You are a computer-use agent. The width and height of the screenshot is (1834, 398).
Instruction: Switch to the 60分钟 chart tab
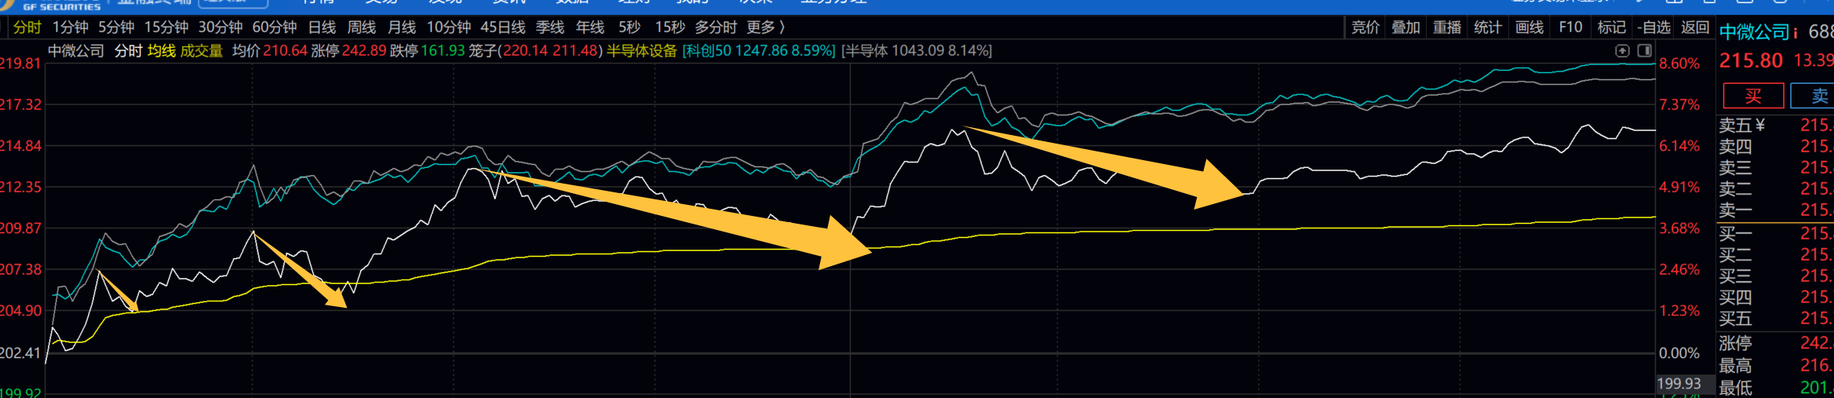pos(274,27)
